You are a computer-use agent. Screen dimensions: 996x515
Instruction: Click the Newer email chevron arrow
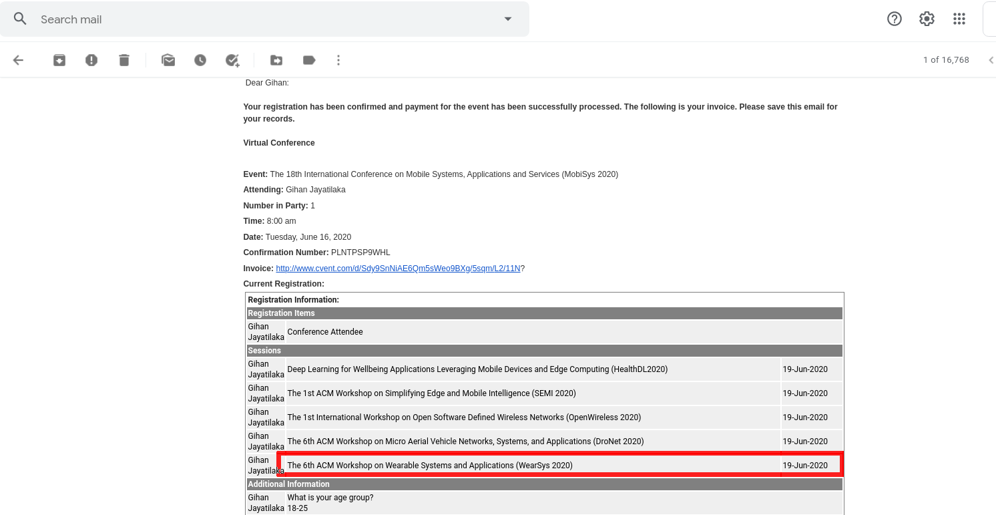click(991, 60)
